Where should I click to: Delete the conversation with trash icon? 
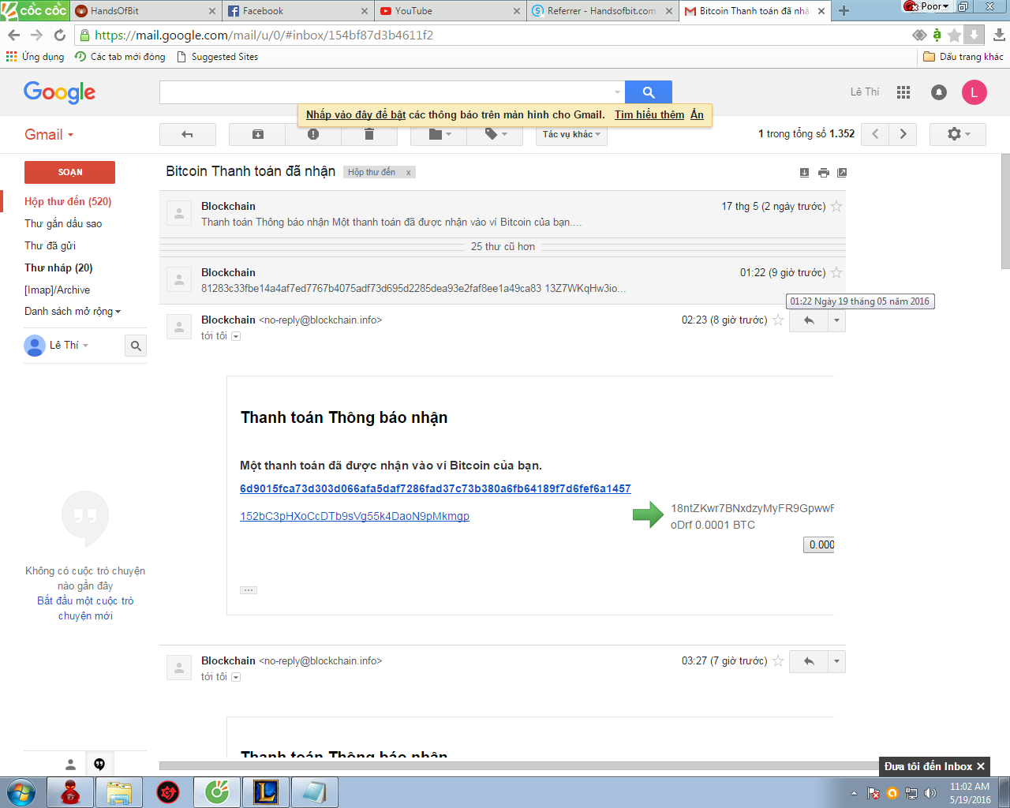369,134
